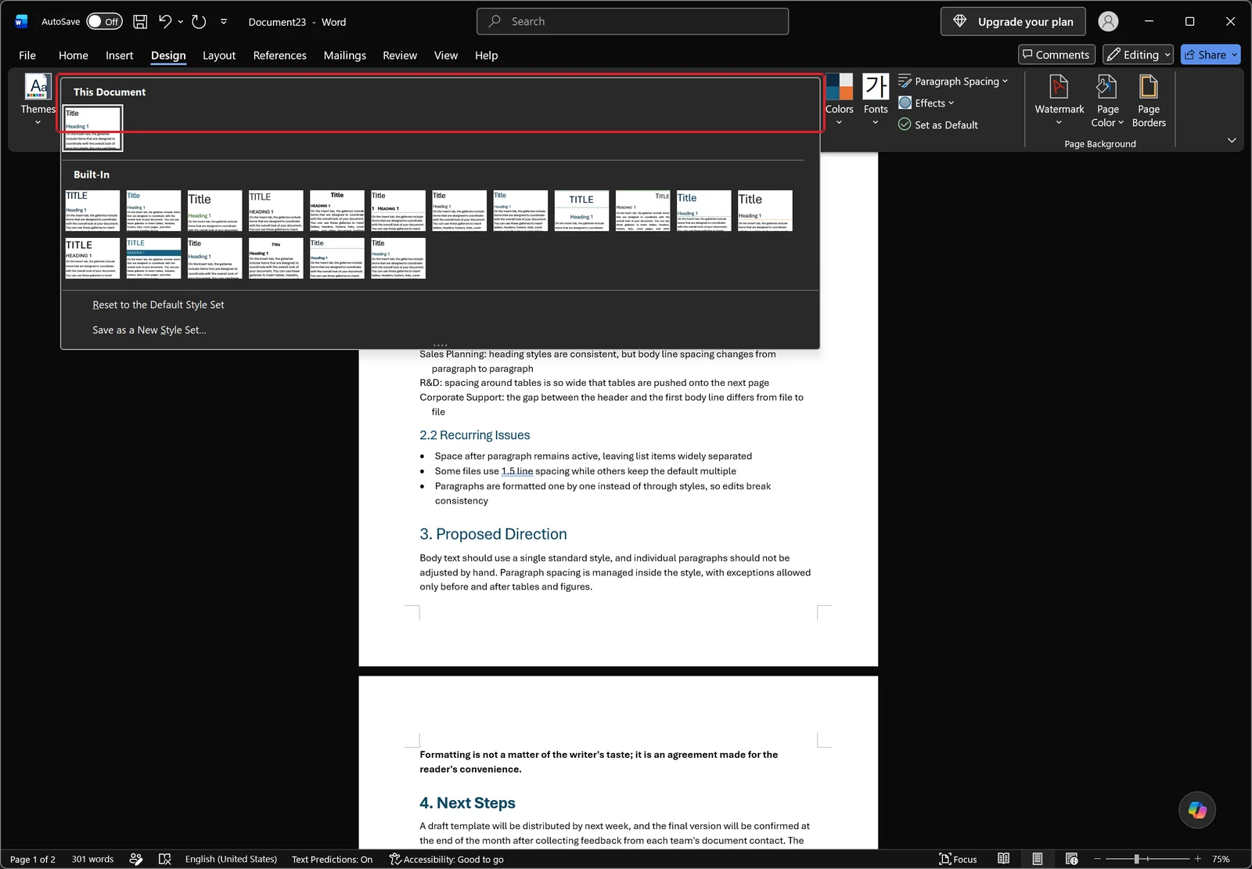Open the Copilot floating button
Viewport: 1252px width, 869px height.
(1197, 810)
